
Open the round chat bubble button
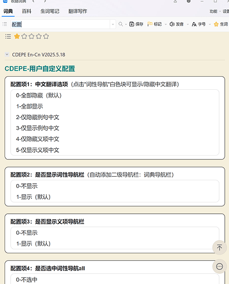click(219, 266)
